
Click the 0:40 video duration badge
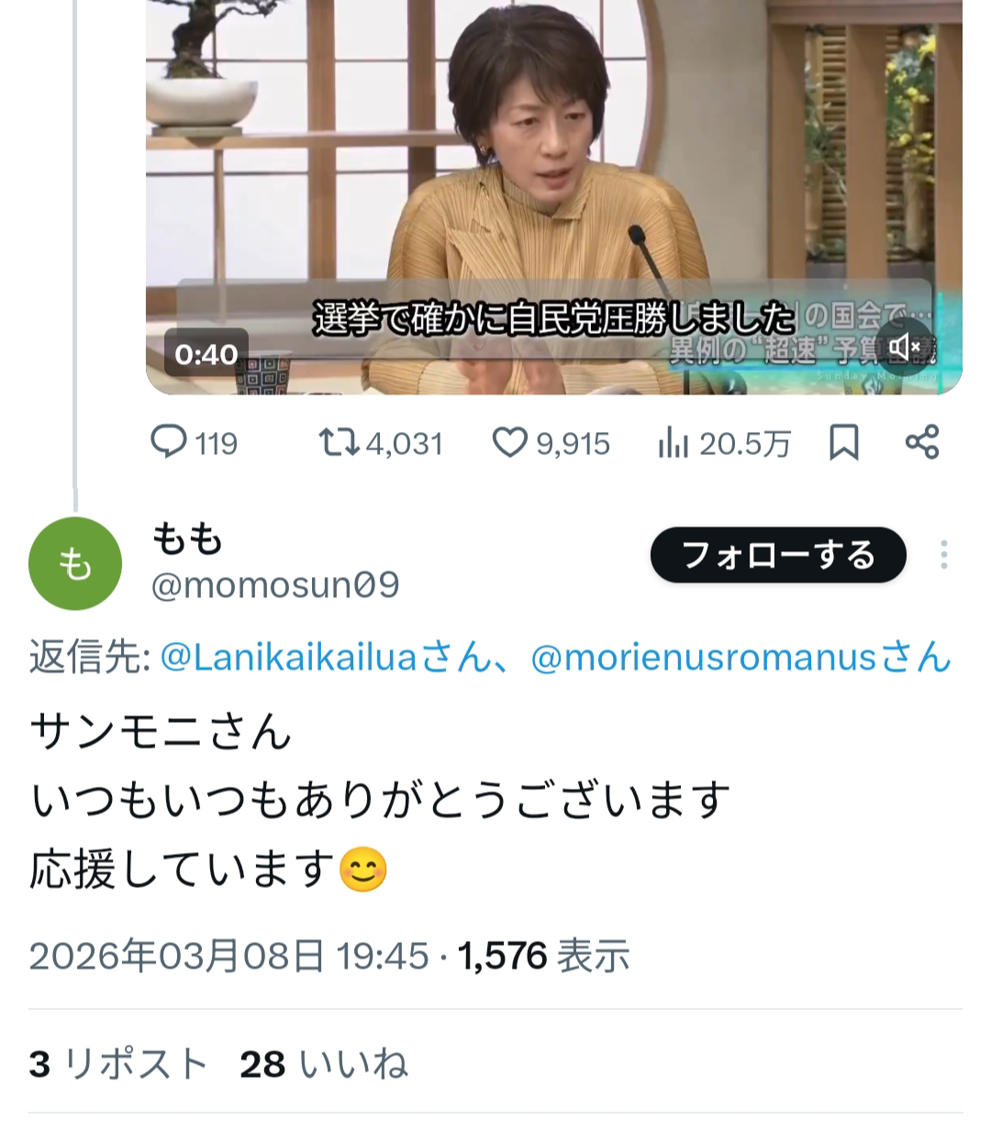(x=206, y=353)
